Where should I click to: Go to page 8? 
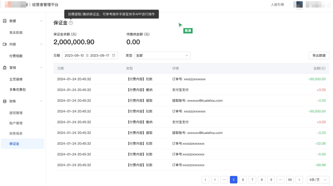(262, 180)
